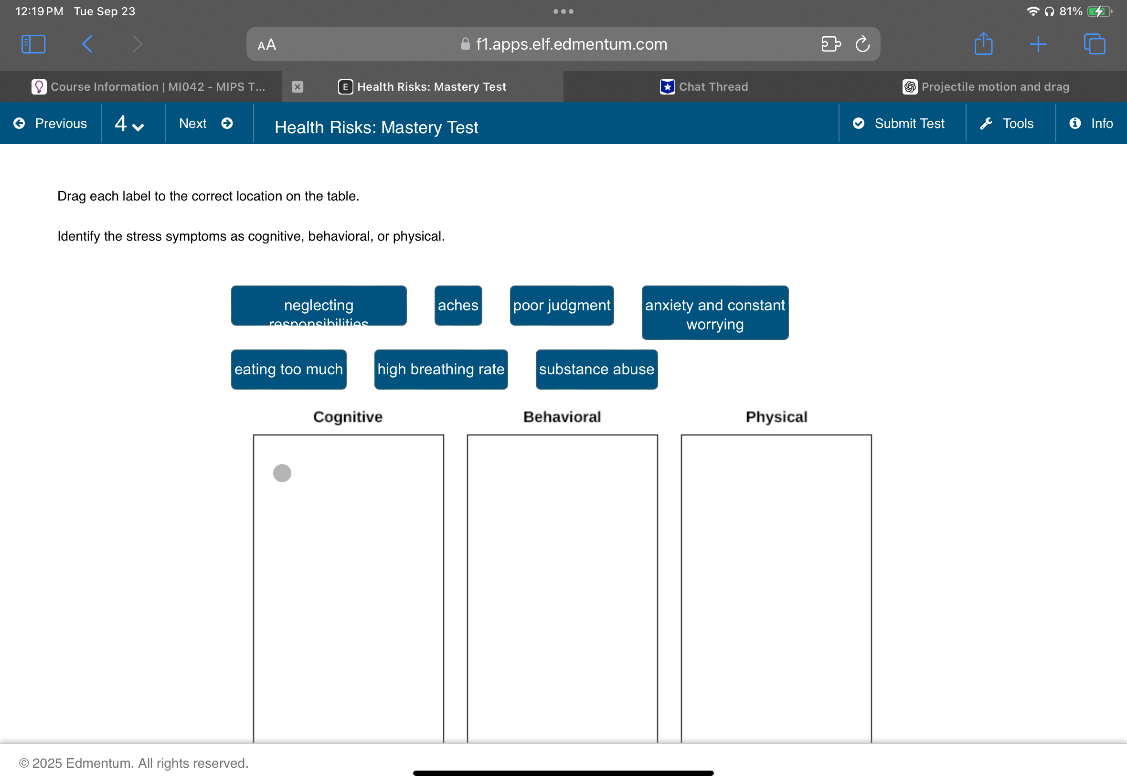Close the Course Information tab
This screenshot has width=1127, height=783.
click(298, 87)
